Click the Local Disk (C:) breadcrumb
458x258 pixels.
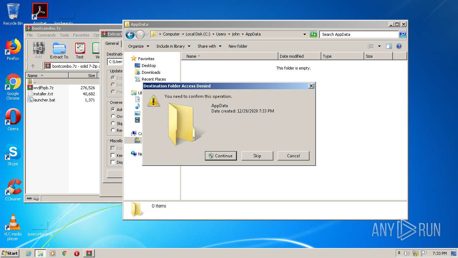click(x=198, y=34)
